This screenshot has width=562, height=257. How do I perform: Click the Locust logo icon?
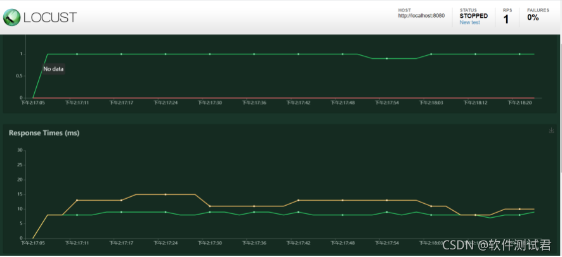click(x=11, y=17)
